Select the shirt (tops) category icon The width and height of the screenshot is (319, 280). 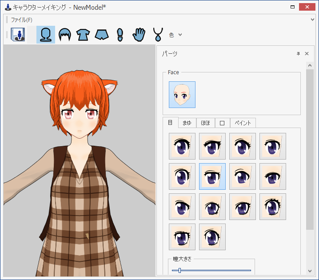click(83, 35)
